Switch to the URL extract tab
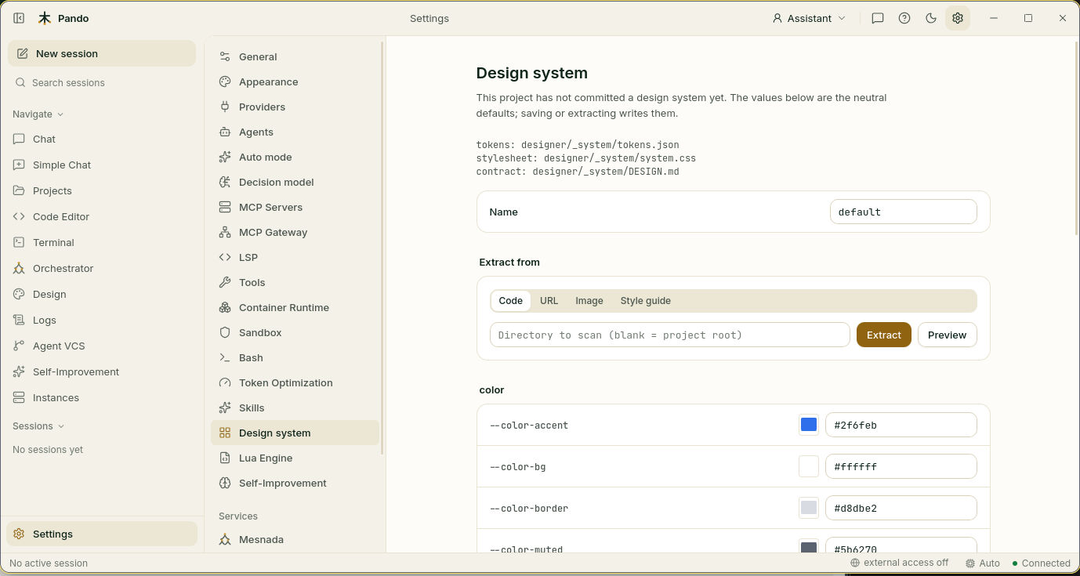This screenshot has width=1080, height=576. (x=549, y=301)
